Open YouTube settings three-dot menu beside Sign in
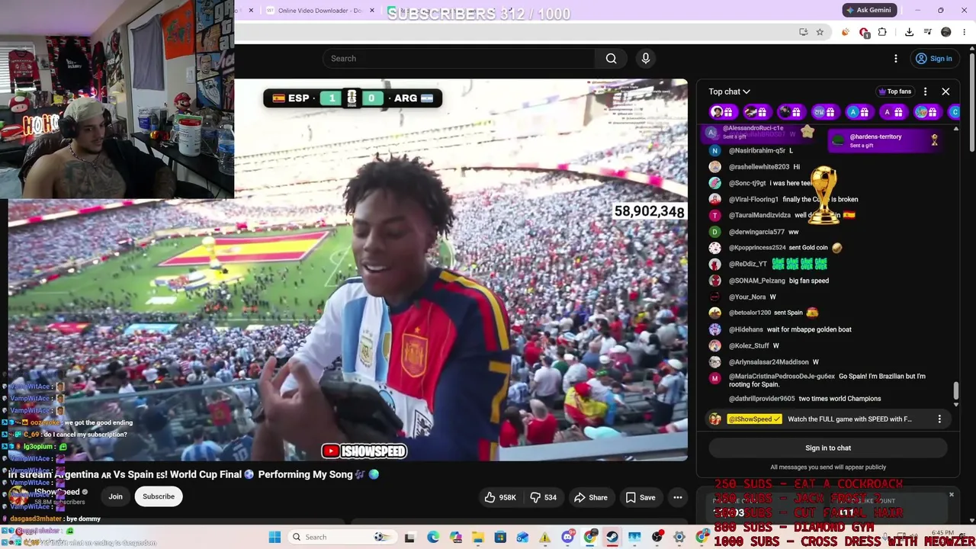Viewport: 976px width, 549px height. click(896, 59)
